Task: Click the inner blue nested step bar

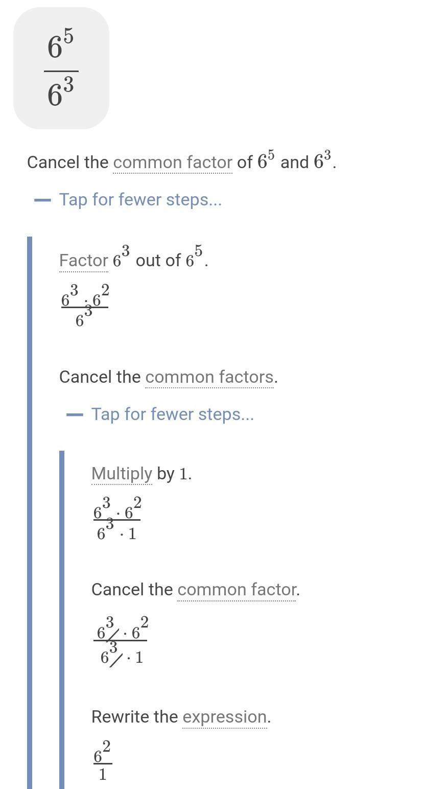Action: [x=62, y=620]
